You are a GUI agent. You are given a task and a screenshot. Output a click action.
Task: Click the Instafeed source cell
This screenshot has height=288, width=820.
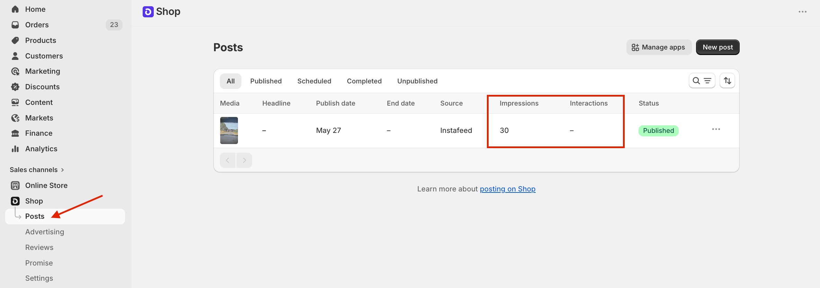(x=456, y=130)
